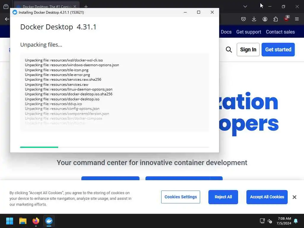Viewport: 304px width, 228px height.
Task: Click log line resources/tile-error.png
Action: coord(57,75)
